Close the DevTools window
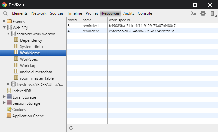Image resolution: width=218 pixels, height=132 pixels. point(210,5)
